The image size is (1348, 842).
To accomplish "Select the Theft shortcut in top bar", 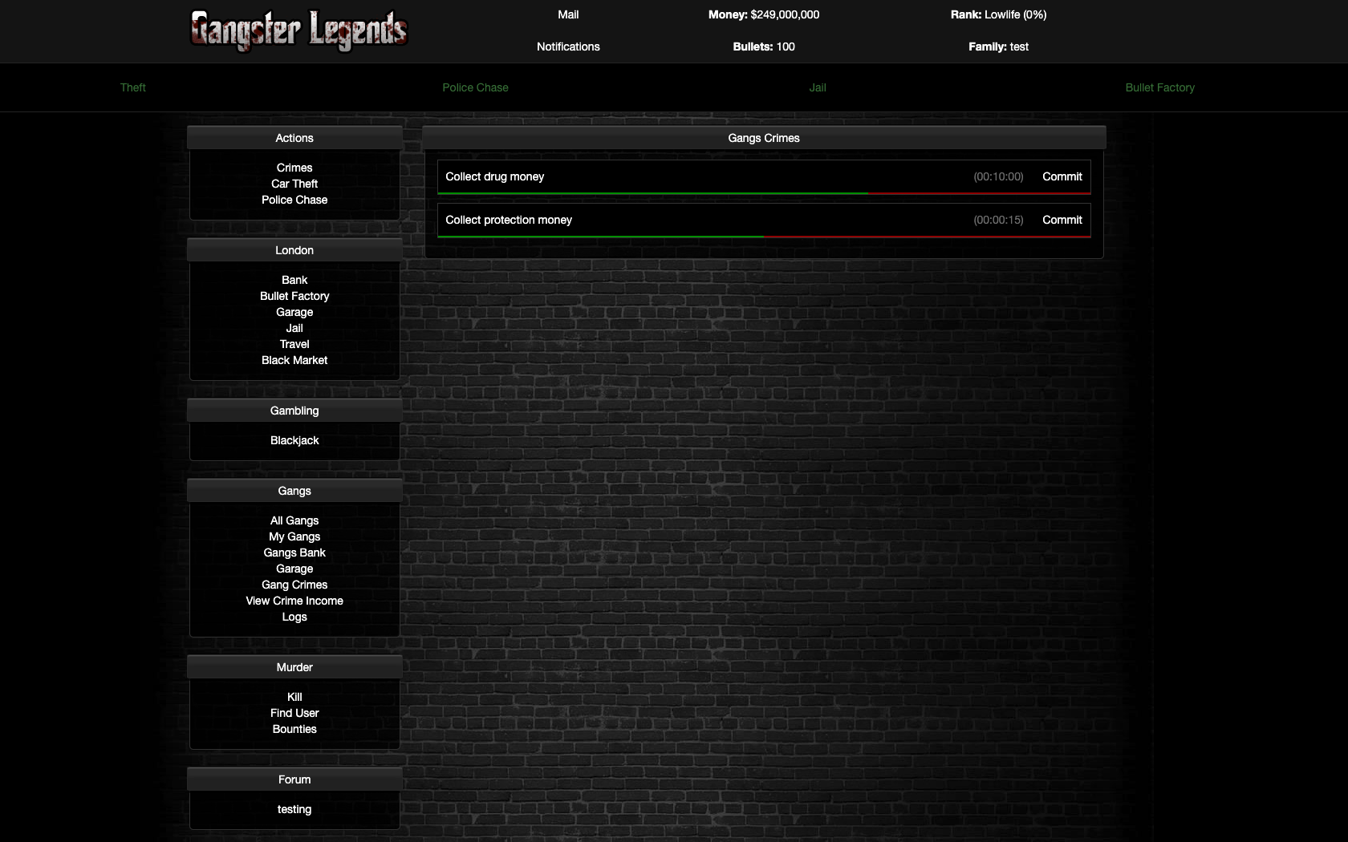I will pos(133,87).
